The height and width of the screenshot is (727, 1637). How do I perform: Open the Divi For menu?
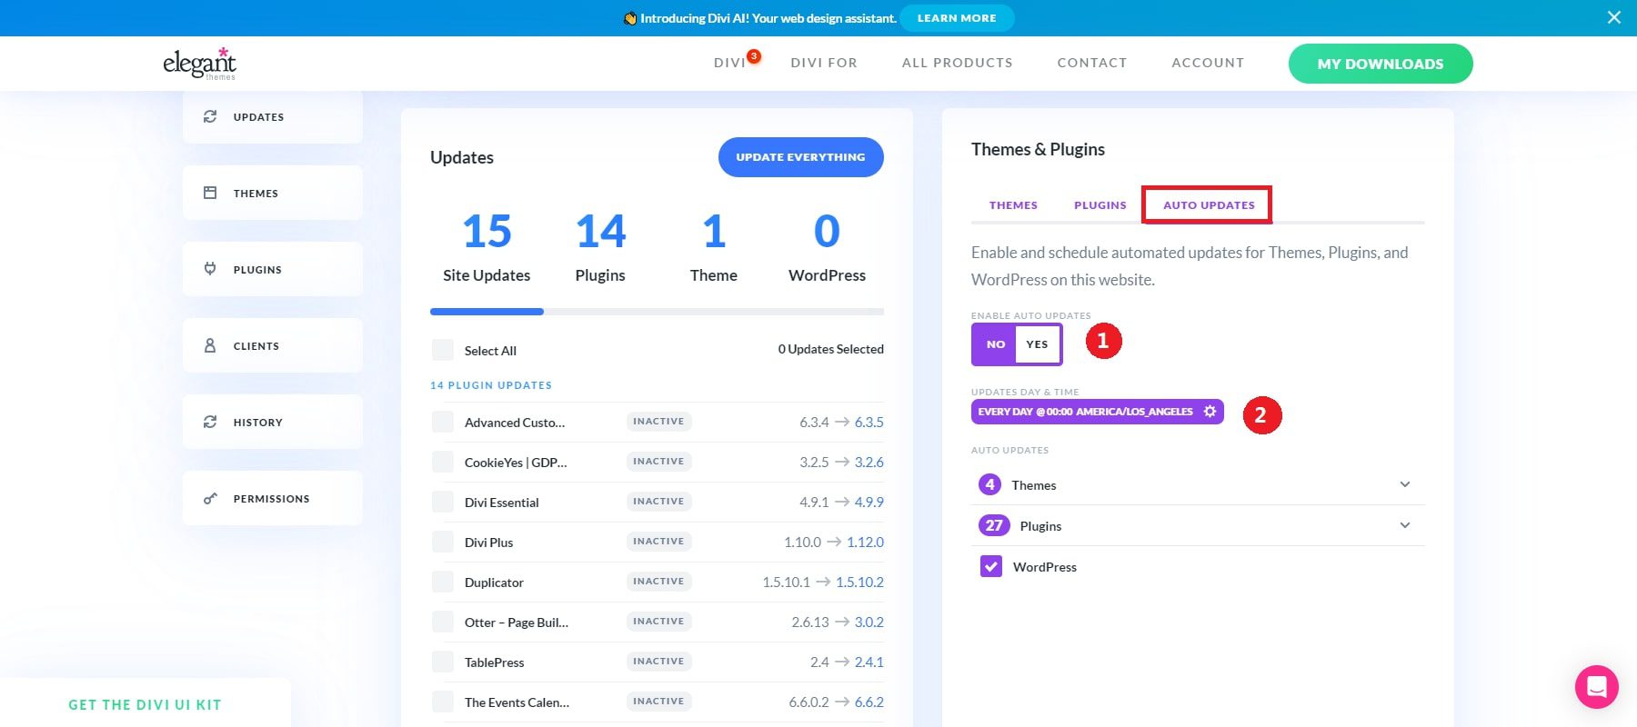pyautogui.click(x=824, y=63)
